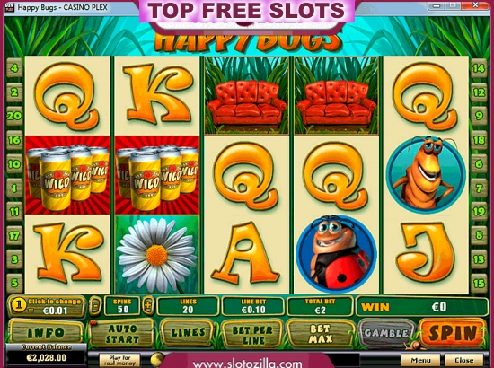The image size is (494, 368).
Task: Start auto play with AUTO START
Action: click(122, 334)
